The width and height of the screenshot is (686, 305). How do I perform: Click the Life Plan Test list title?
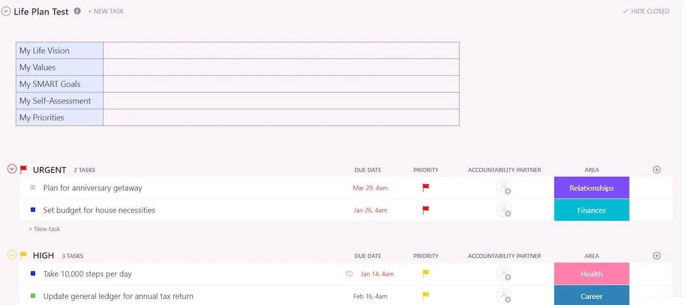41,11
